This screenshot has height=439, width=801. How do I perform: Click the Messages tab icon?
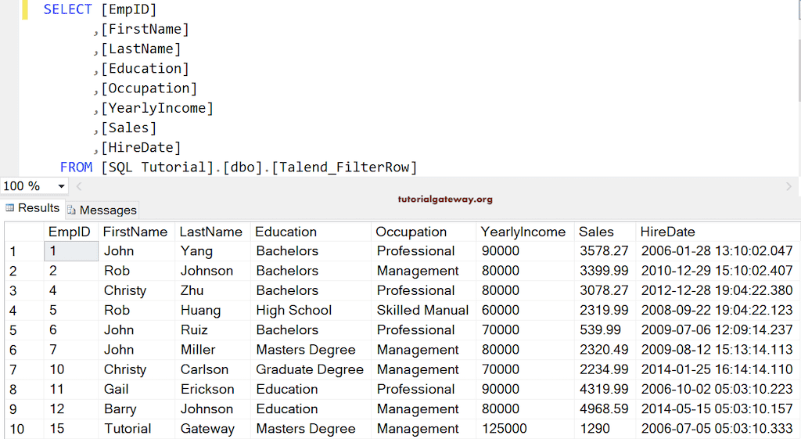tap(71, 210)
